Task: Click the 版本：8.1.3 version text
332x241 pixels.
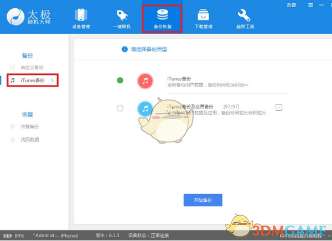Action: coord(107,235)
